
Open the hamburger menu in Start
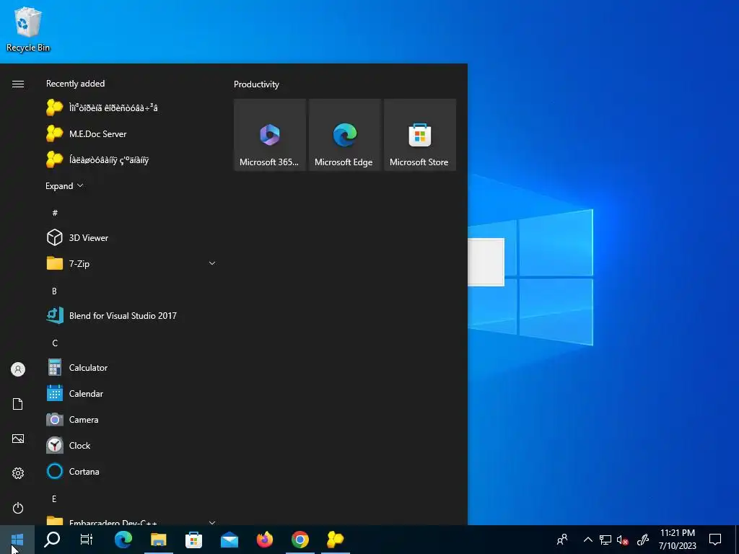[x=18, y=84]
